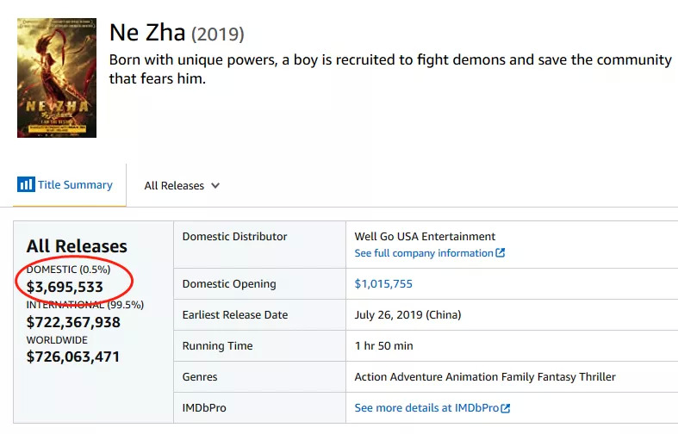
Task: Open the See full company information link
Action: coord(424,253)
